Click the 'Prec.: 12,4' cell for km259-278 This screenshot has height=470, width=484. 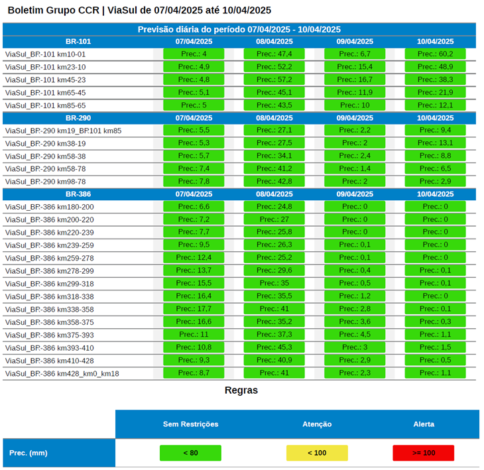tap(194, 257)
